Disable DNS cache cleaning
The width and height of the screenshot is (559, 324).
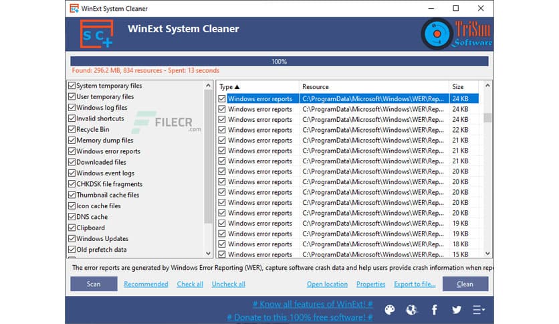tap(72, 217)
